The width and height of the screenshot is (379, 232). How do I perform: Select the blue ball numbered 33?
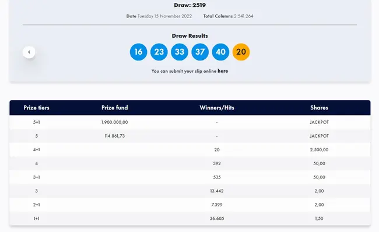[x=180, y=52]
